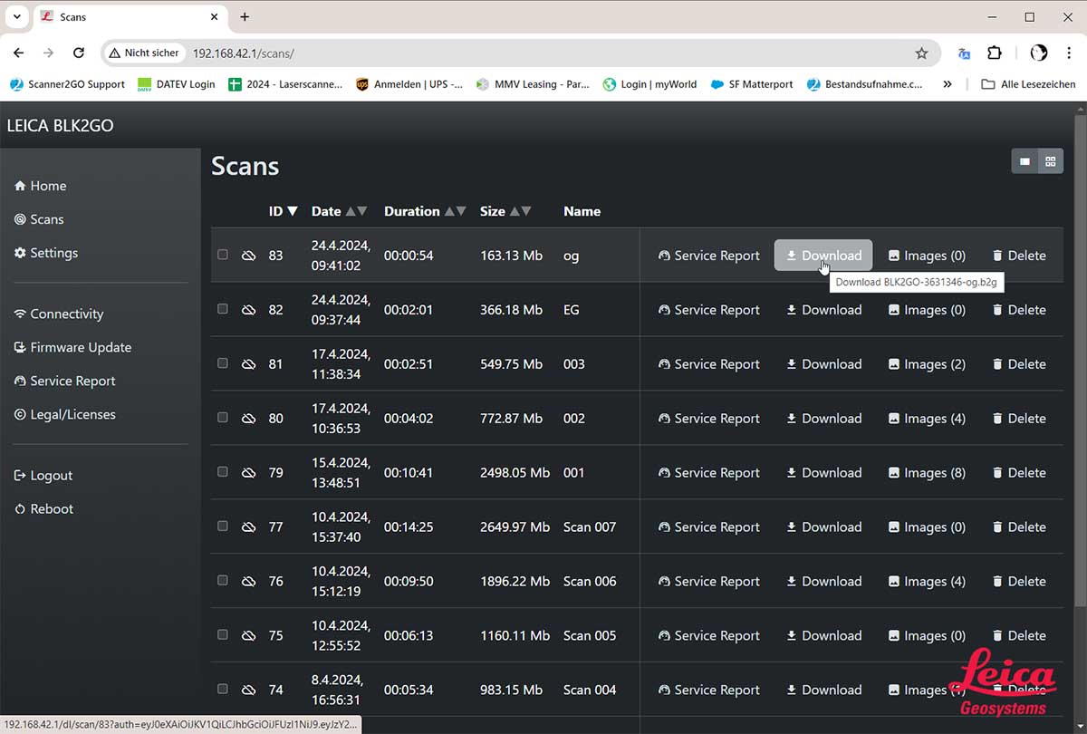Expand hidden bookmarks chevron

pos(948,84)
